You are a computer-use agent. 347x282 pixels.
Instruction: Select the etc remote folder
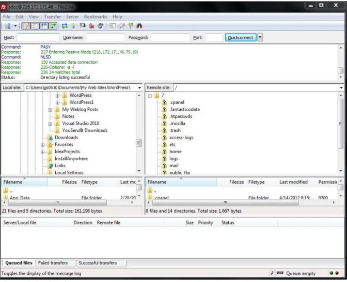[x=172, y=144]
